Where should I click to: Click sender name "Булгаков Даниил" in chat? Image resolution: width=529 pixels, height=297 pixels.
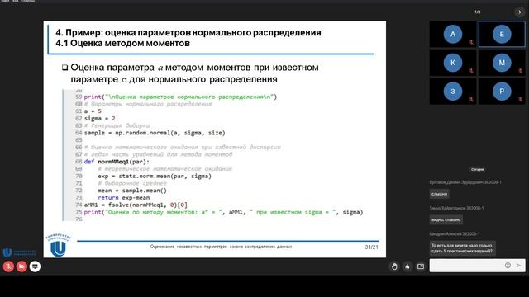465,182
